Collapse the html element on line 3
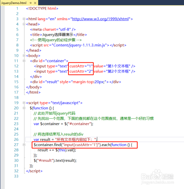The height and width of the screenshot is (189, 184). click(x=24, y=19)
